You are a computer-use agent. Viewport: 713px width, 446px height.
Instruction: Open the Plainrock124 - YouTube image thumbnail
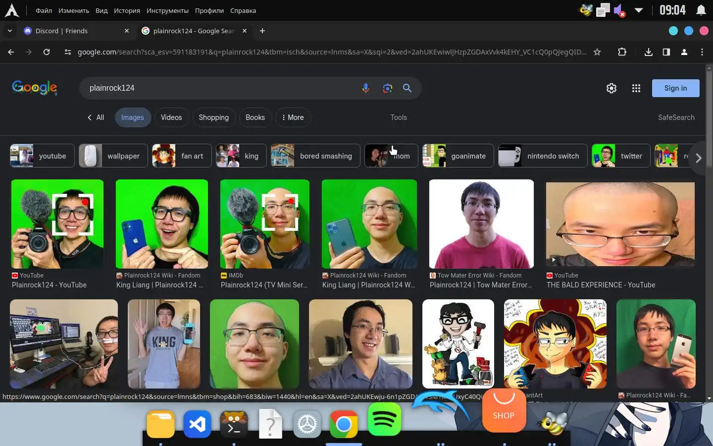(x=57, y=224)
